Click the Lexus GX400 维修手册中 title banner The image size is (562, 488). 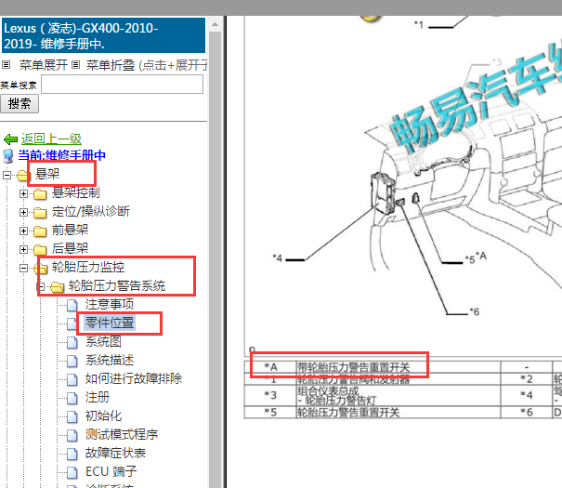(x=104, y=35)
